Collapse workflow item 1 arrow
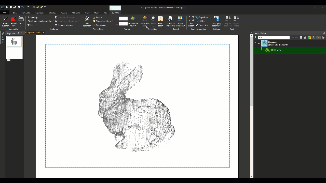326x183 pixels. [x=259, y=43]
